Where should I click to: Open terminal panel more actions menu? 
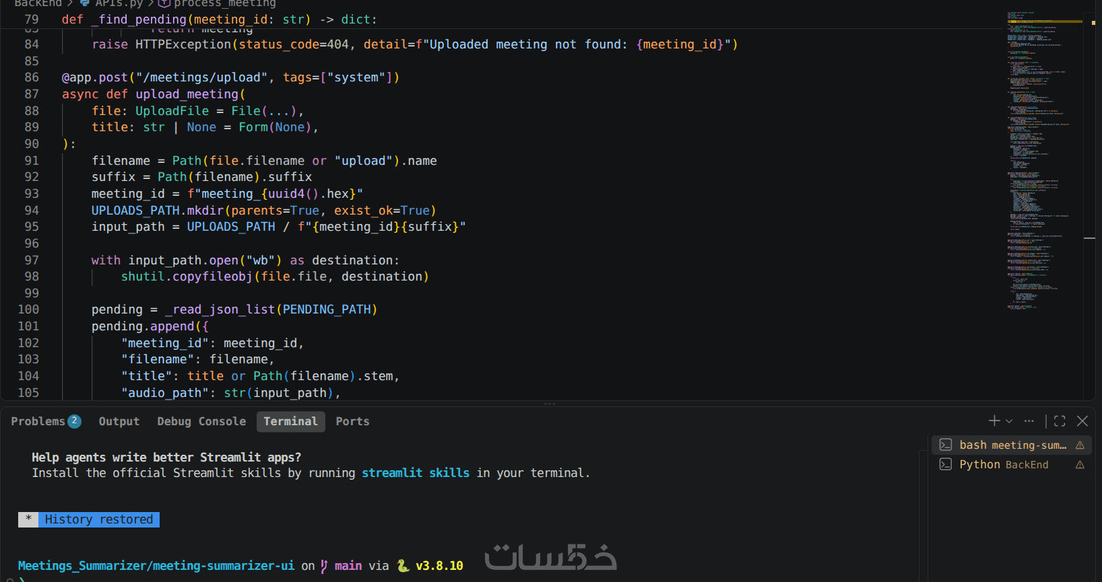pos(1029,421)
